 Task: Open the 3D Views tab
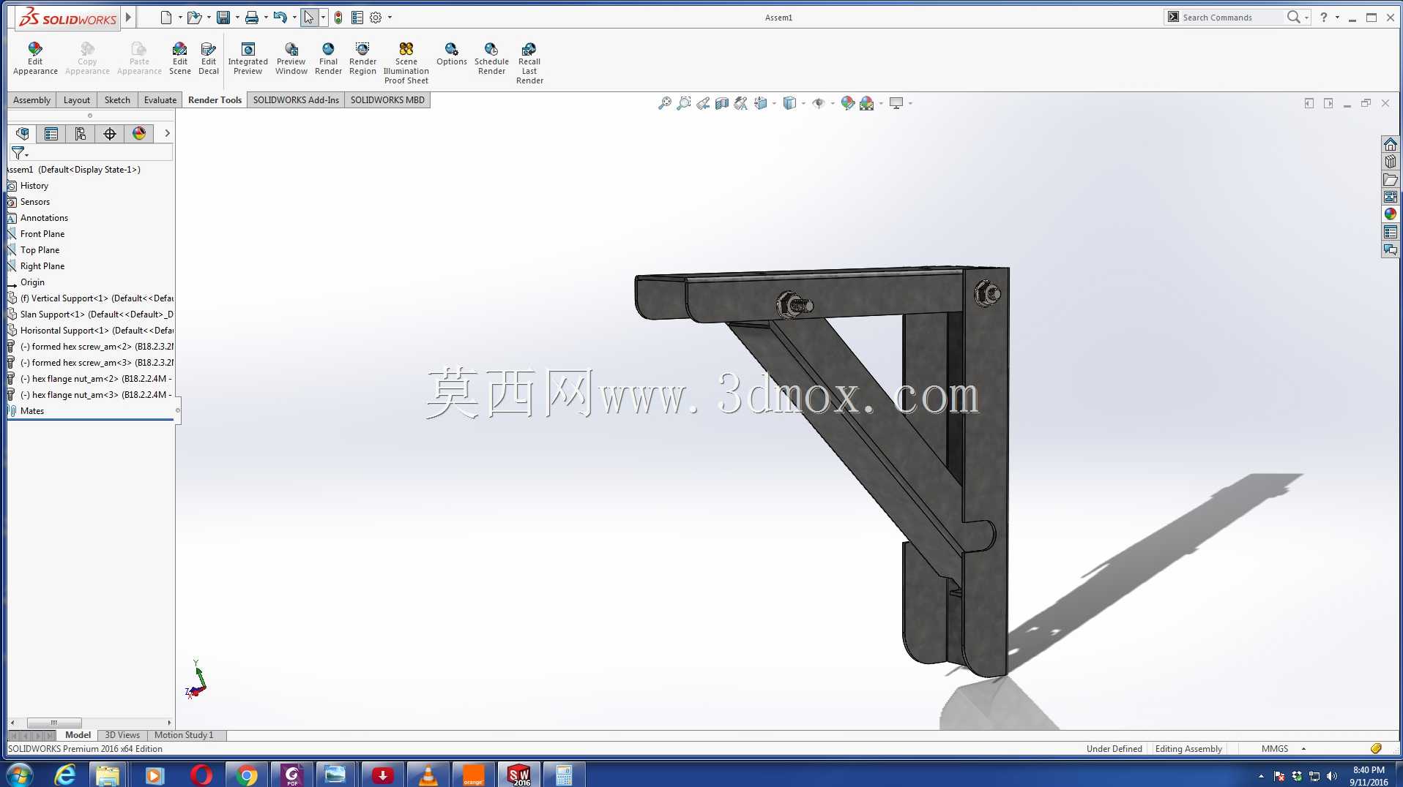[122, 735]
